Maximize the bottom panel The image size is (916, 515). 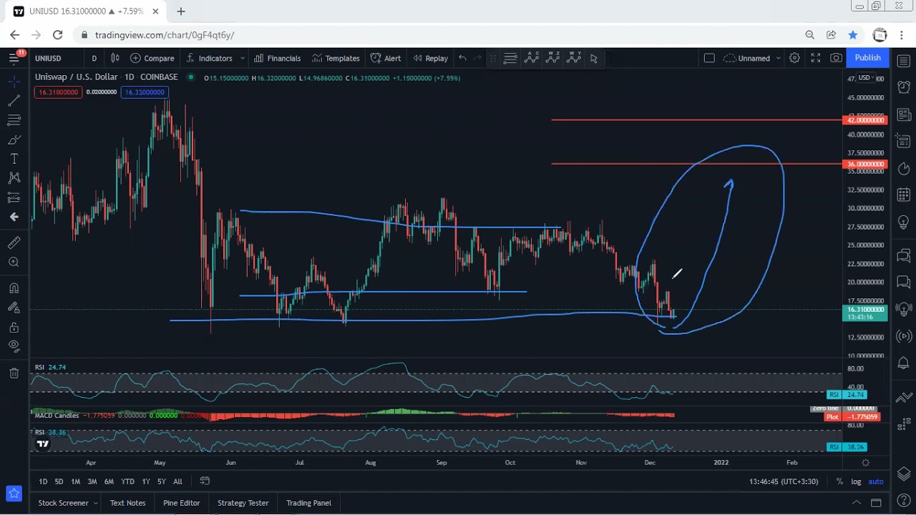pos(876,503)
